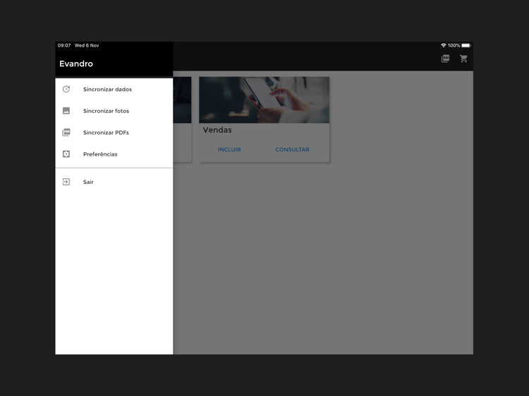Click the PDF icon beside Sincronizar PDFs
The image size is (529, 396).
[66, 132]
